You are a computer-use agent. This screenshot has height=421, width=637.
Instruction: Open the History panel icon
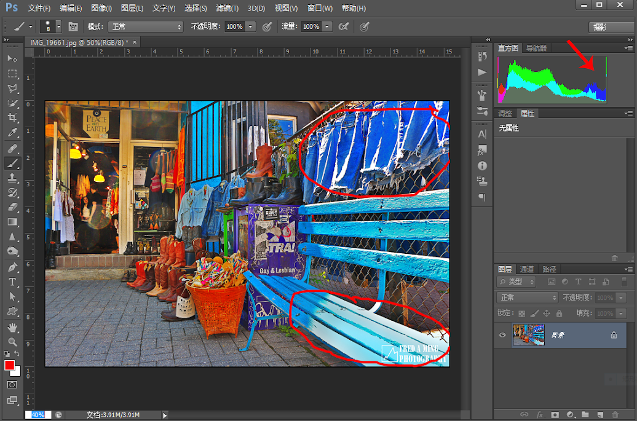(482, 57)
